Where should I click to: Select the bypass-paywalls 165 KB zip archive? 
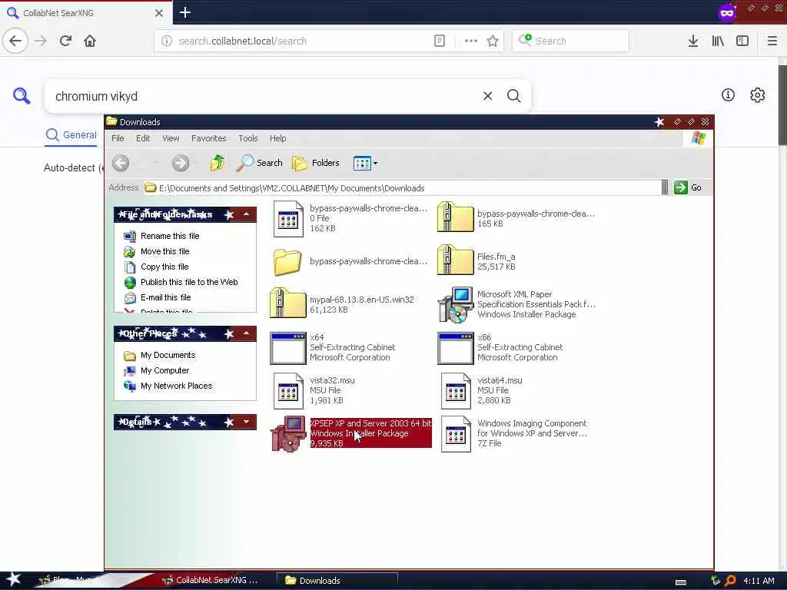[455, 217]
